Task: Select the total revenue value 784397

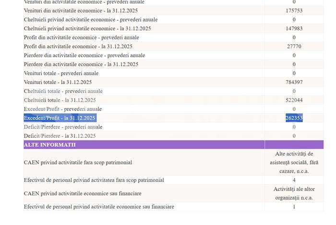Action: [294, 82]
